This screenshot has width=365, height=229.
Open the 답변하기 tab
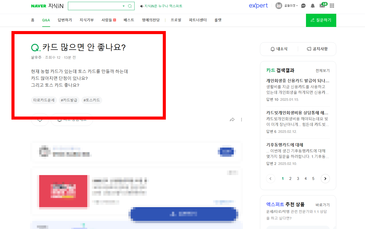[x=65, y=20]
